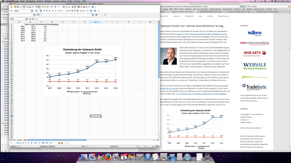This screenshot has width=291, height=163.
Task: Open the Format menu
Action: click(x=56, y=1)
